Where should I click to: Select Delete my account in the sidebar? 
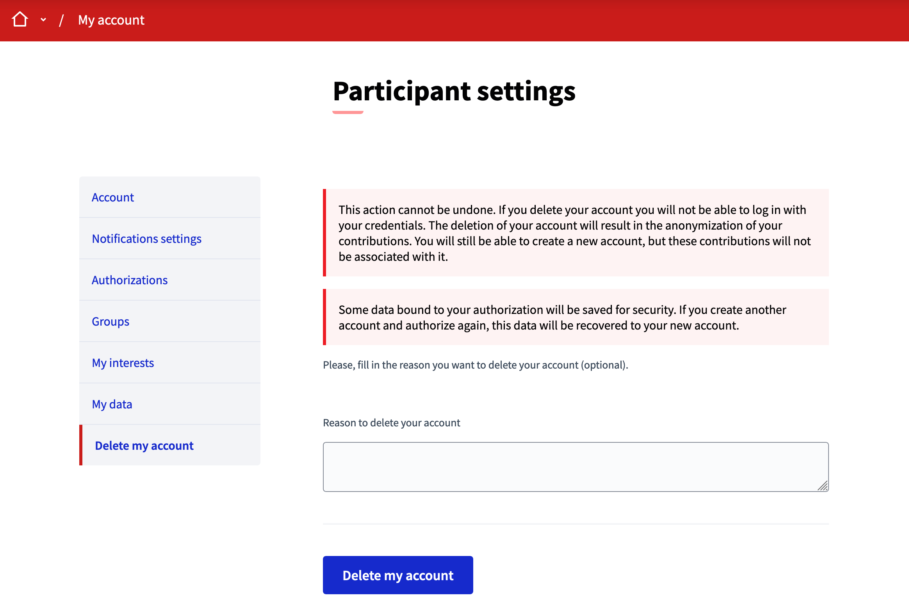pos(144,445)
